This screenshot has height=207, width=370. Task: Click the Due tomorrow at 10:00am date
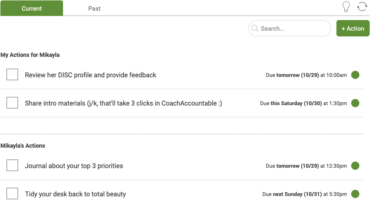pyautogui.click(x=306, y=75)
